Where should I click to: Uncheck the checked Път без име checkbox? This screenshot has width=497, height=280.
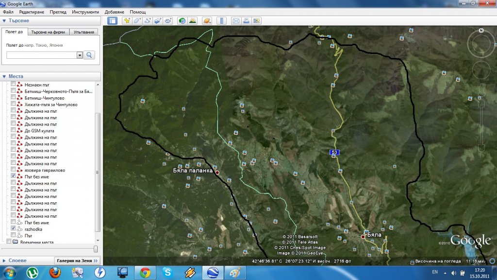pos(13,176)
